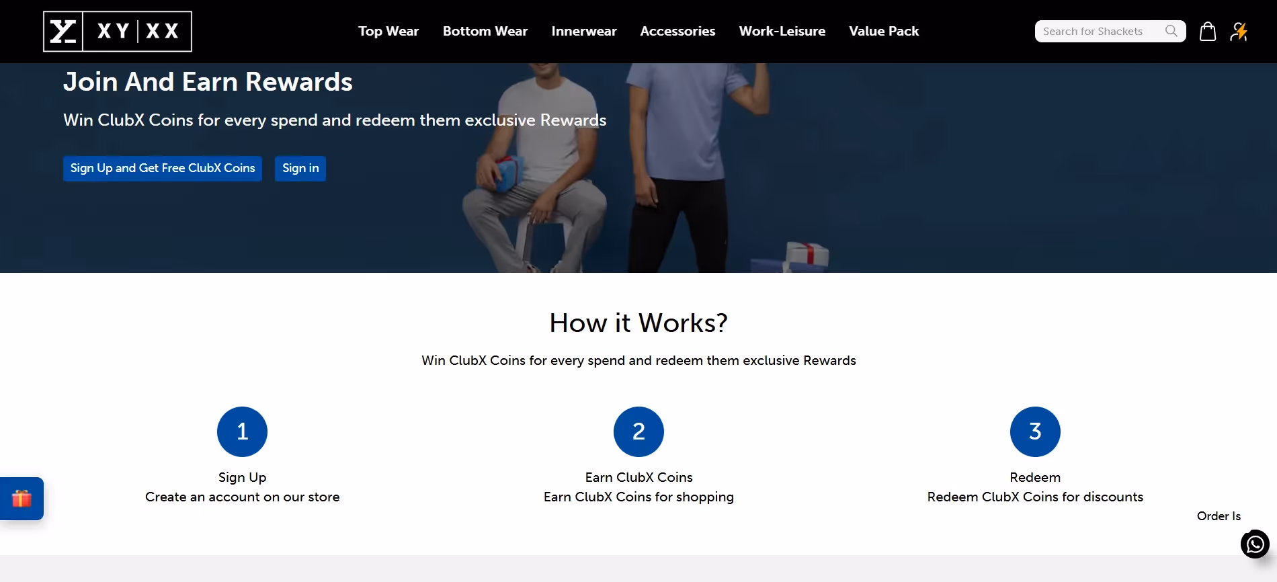Click the step 1 circle

pyautogui.click(x=242, y=431)
